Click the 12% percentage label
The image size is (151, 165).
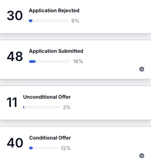[66, 148]
